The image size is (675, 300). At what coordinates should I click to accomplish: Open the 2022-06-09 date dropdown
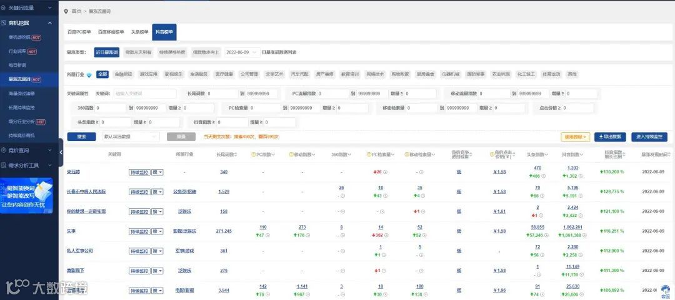tap(242, 52)
